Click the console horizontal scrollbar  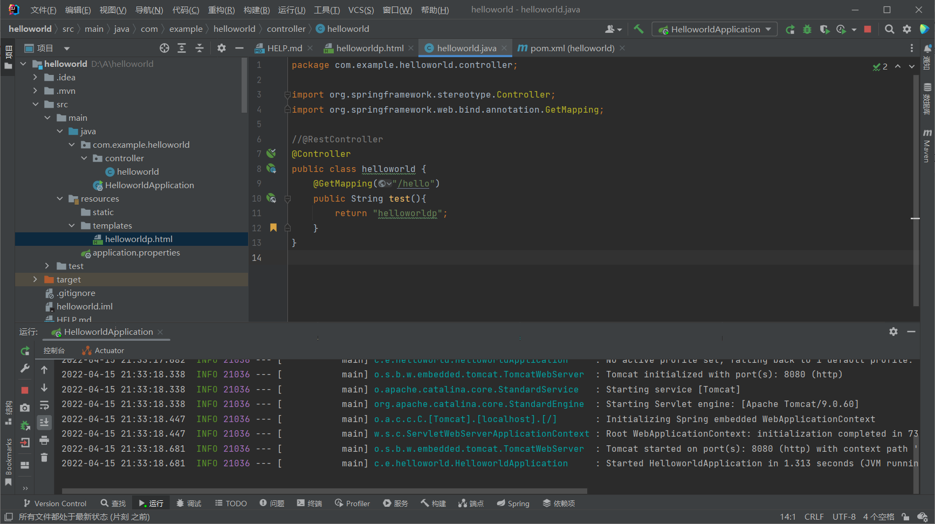click(324, 491)
